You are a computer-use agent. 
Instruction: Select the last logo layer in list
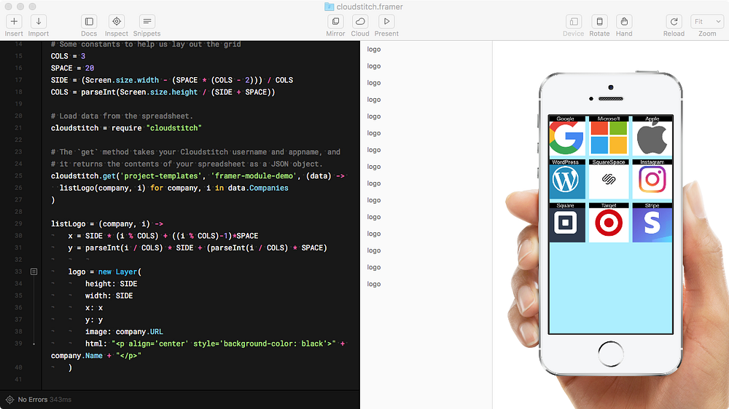pyautogui.click(x=374, y=284)
